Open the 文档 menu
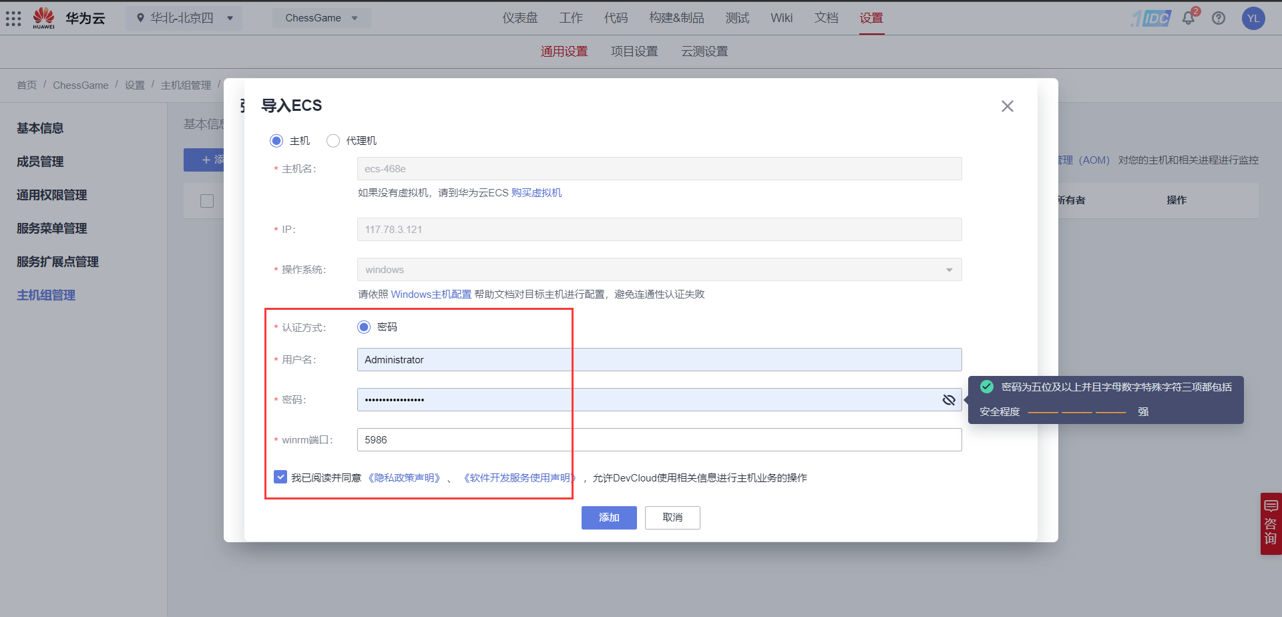Image resolution: width=1282 pixels, height=617 pixels. tap(826, 18)
